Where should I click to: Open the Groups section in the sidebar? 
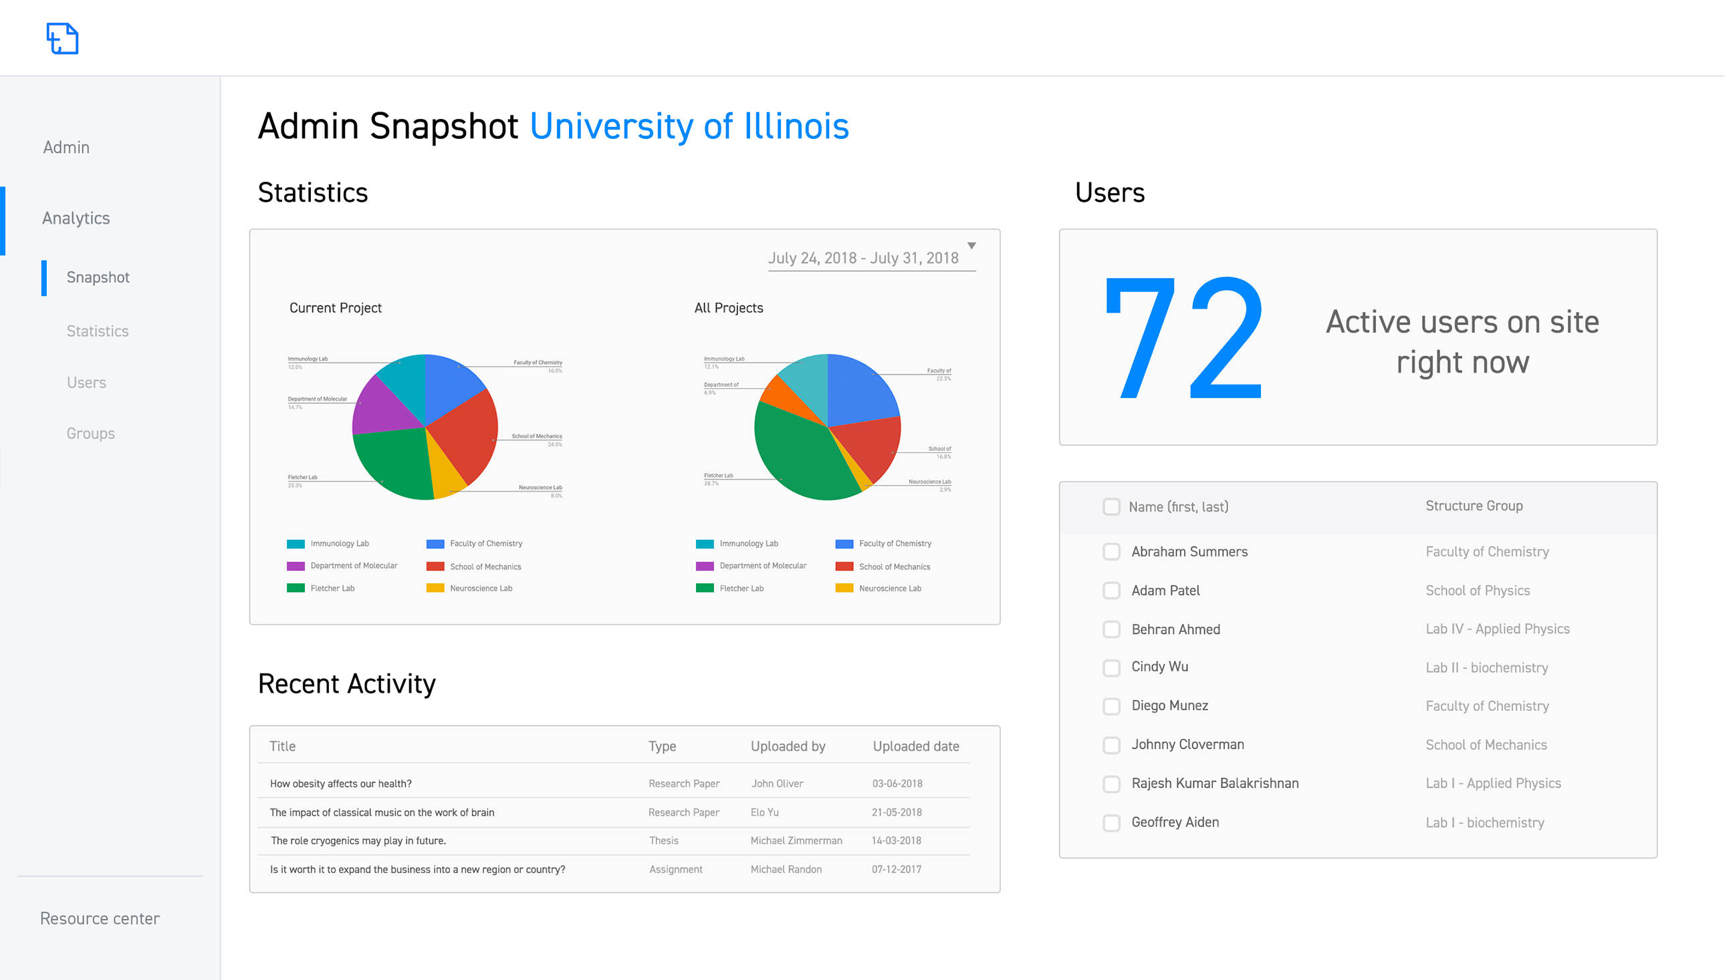point(90,433)
